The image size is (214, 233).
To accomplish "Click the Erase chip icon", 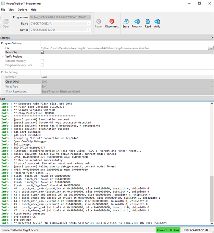I will 126,21.
